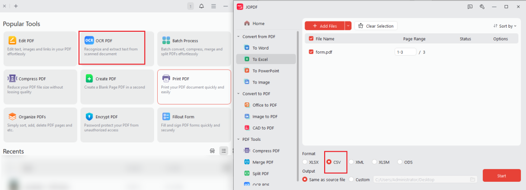Edit the page range field 1-3
The image size is (526, 190).
tap(406, 52)
